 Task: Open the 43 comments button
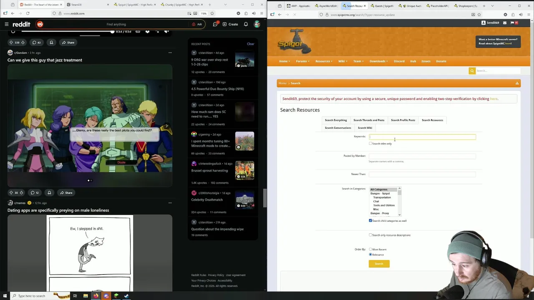click(x=36, y=42)
